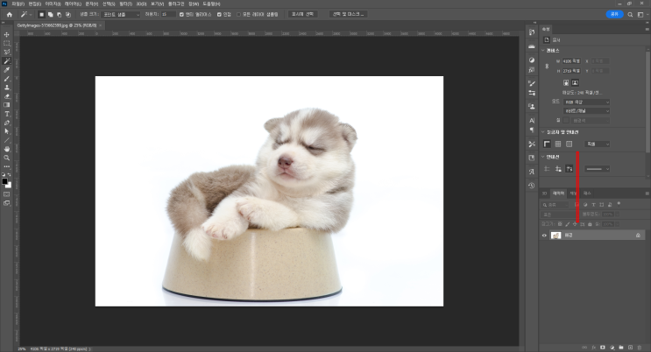Select the Move tool

pyautogui.click(x=7, y=34)
